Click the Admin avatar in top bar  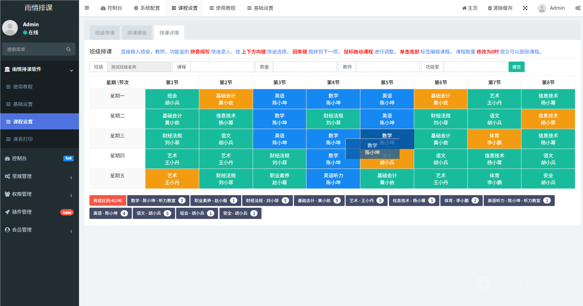pos(542,8)
